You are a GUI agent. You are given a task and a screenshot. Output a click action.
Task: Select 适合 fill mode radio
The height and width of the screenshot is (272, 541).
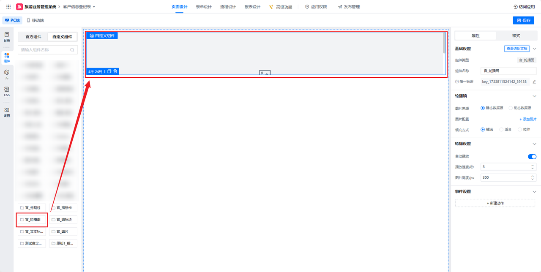pos(501,129)
